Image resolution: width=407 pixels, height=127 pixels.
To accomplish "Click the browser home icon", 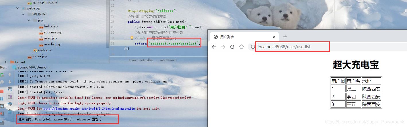I will click(242, 47).
